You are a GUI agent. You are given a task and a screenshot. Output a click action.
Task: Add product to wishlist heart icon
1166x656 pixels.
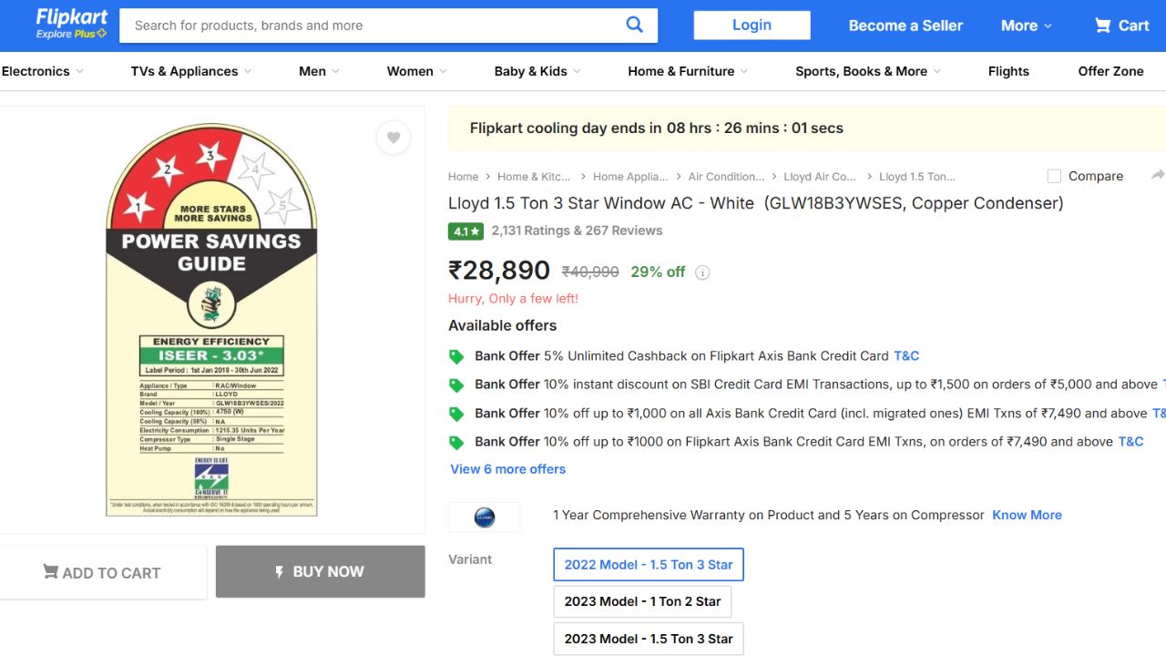tap(394, 138)
